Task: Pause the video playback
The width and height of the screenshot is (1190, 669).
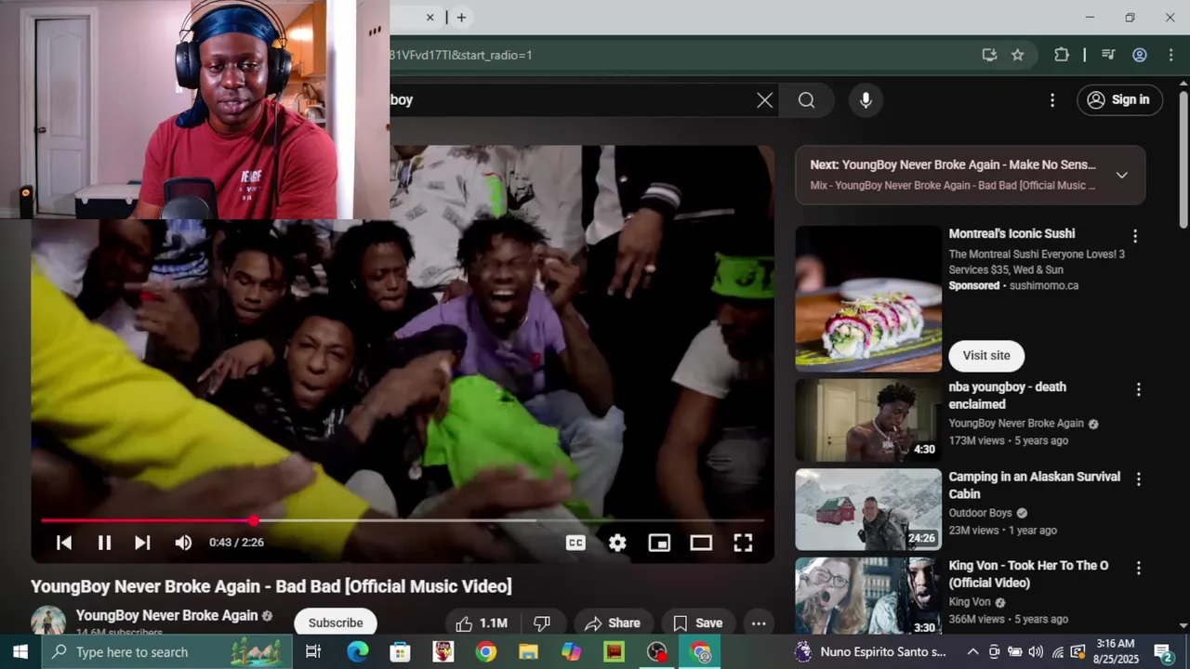Action: pos(104,543)
